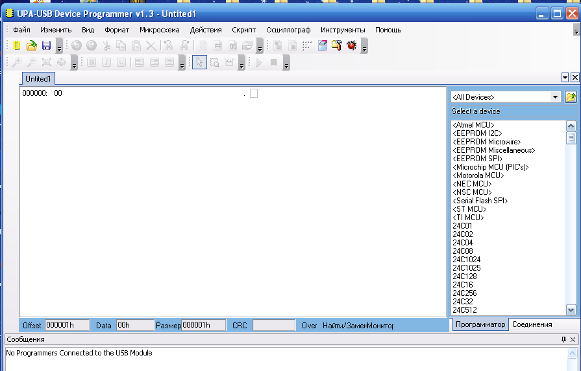Pin the Сообщения messages panel
The width and height of the screenshot is (581, 371).
(563, 339)
